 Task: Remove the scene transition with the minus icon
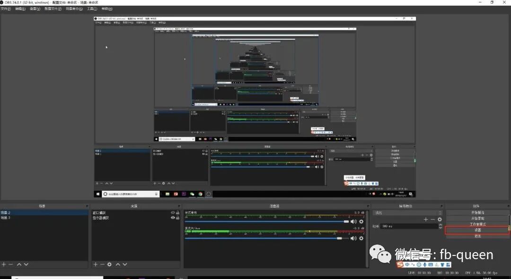pos(432,220)
